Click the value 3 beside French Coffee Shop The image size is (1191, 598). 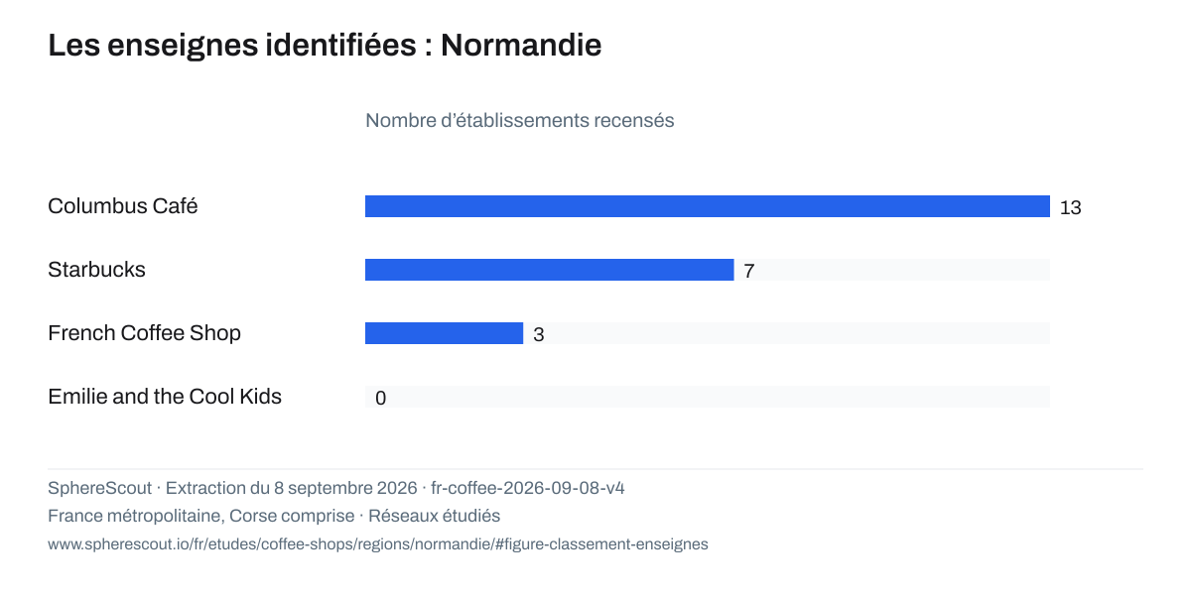click(x=539, y=335)
